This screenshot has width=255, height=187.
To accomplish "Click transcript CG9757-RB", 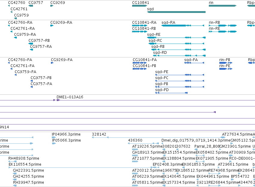I will click(39, 41).
